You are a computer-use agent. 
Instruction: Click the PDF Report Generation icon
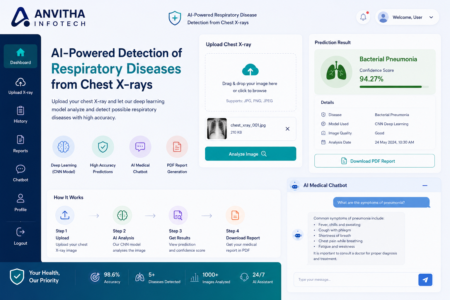(177, 147)
